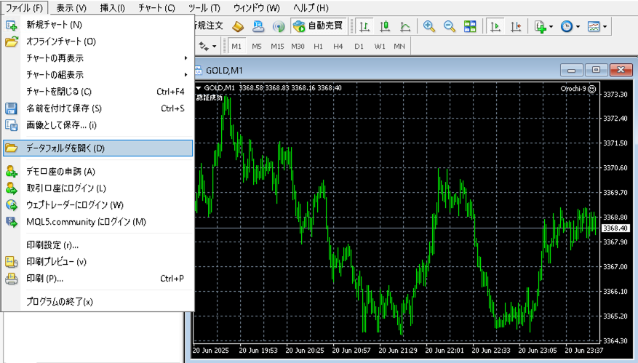Viewport: 638px width, 363px height.
Task: Select チャートを閉じる (C) menu entry
Action: point(97,92)
